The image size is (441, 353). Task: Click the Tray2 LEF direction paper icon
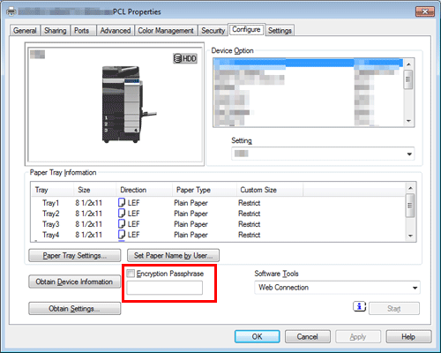pos(122,214)
